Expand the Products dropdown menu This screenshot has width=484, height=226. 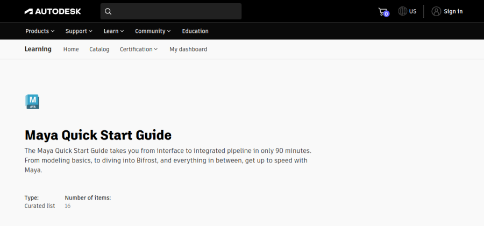pos(40,31)
